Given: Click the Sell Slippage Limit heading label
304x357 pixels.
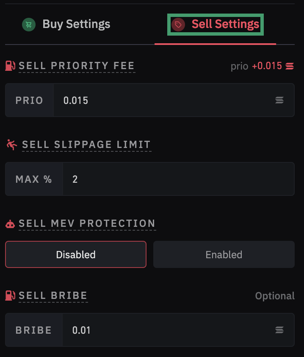Looking at the screenshot, I should [86, 145].
